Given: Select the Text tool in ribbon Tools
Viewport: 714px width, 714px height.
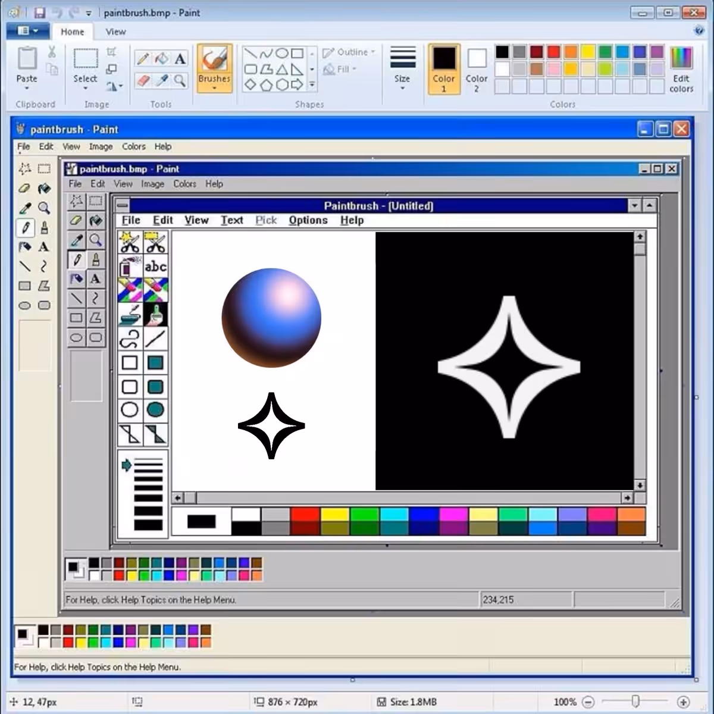Looking at the screenshot, I should [180, 58].
